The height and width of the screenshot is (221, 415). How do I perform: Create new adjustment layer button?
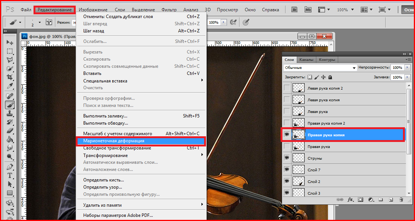click(371, 200)
